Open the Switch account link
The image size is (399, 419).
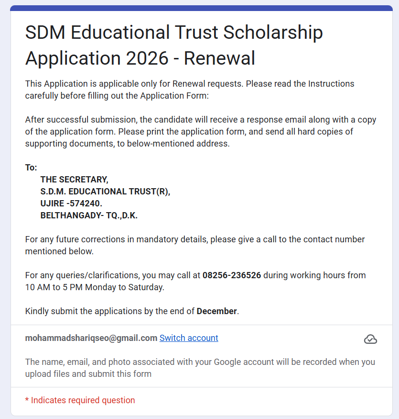(x=188, y=338)
